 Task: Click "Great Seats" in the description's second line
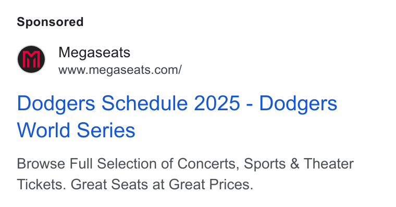point(109,184)
